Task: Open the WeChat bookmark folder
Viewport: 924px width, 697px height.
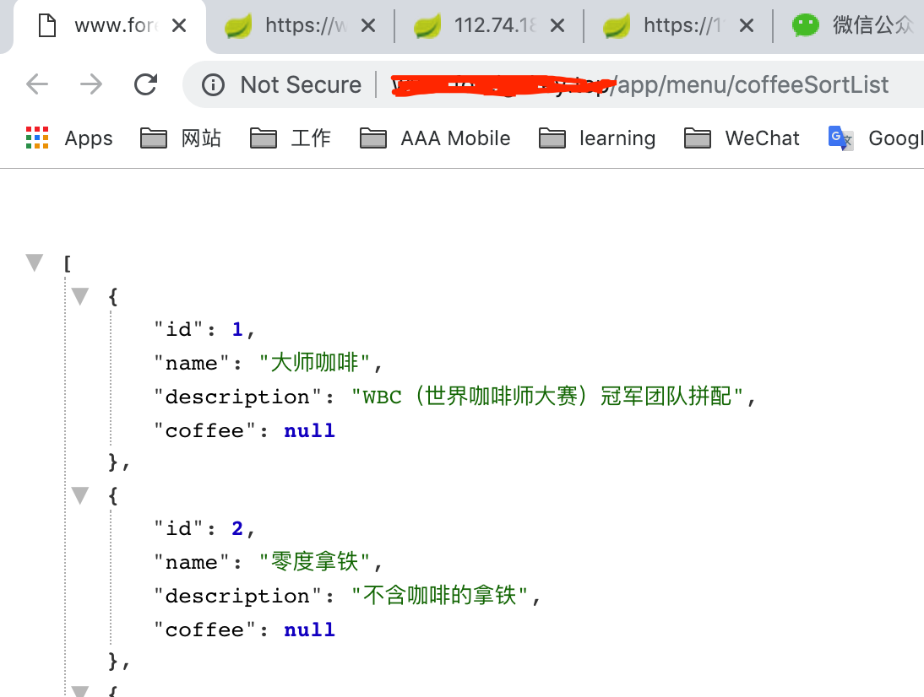Action: (742, 138)
